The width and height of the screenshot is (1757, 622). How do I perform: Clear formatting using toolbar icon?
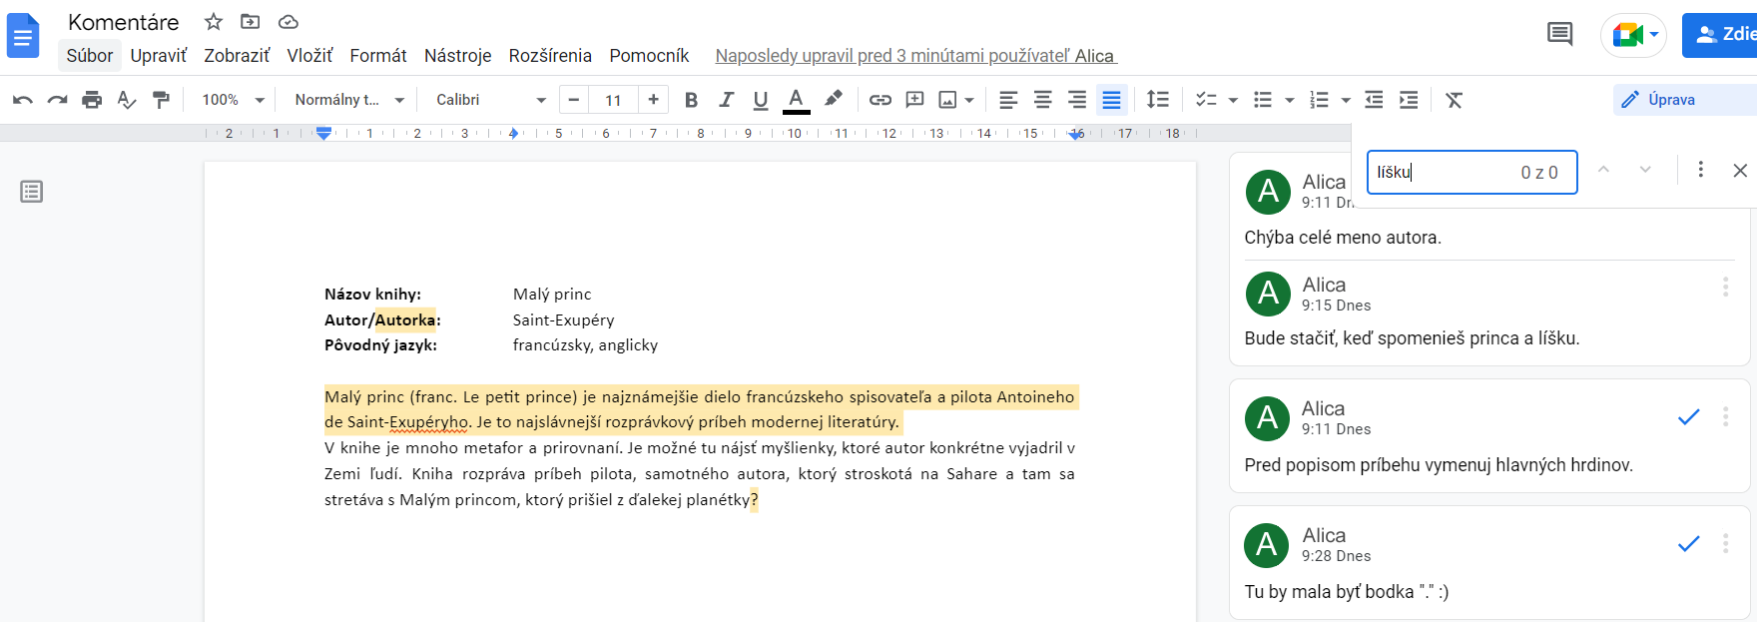1454,100
